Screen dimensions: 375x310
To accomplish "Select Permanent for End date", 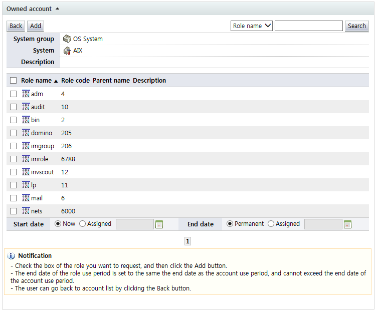I will (230, 224).
